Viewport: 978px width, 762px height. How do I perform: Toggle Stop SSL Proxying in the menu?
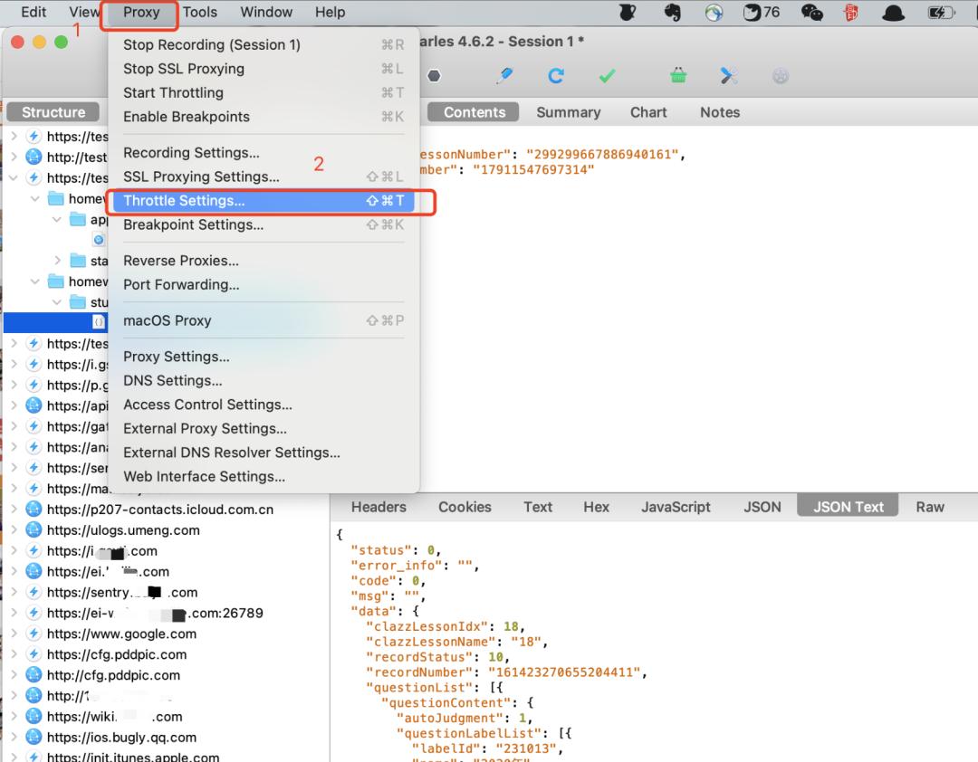coord(184,69)
